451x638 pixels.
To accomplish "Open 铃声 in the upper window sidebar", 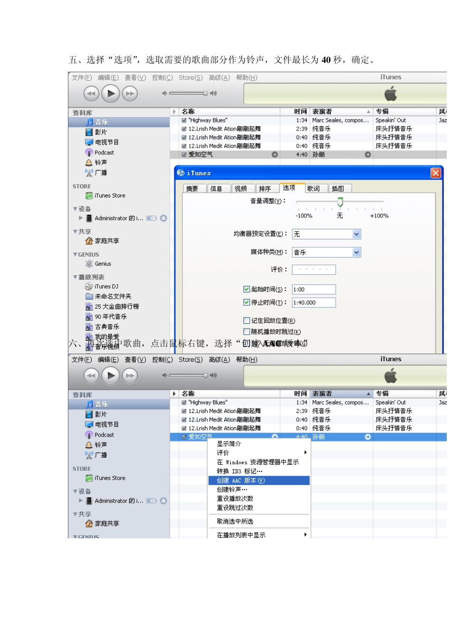I will pyautogui.click(x=96, y=162).
